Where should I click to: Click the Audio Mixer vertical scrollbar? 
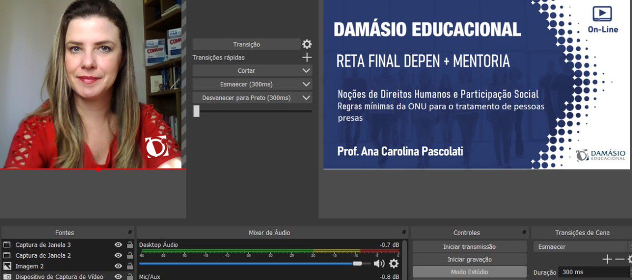pos(406,259)
